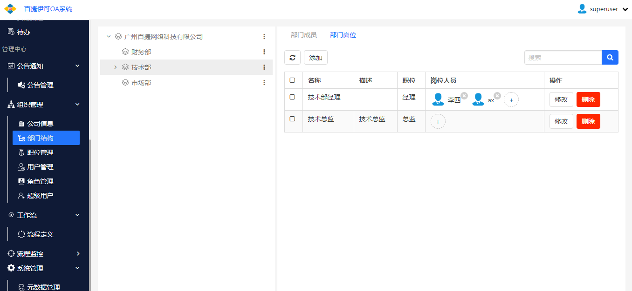Check the 技术总监 row checkbox
632x291 pixels.
(x=292, y=119)
